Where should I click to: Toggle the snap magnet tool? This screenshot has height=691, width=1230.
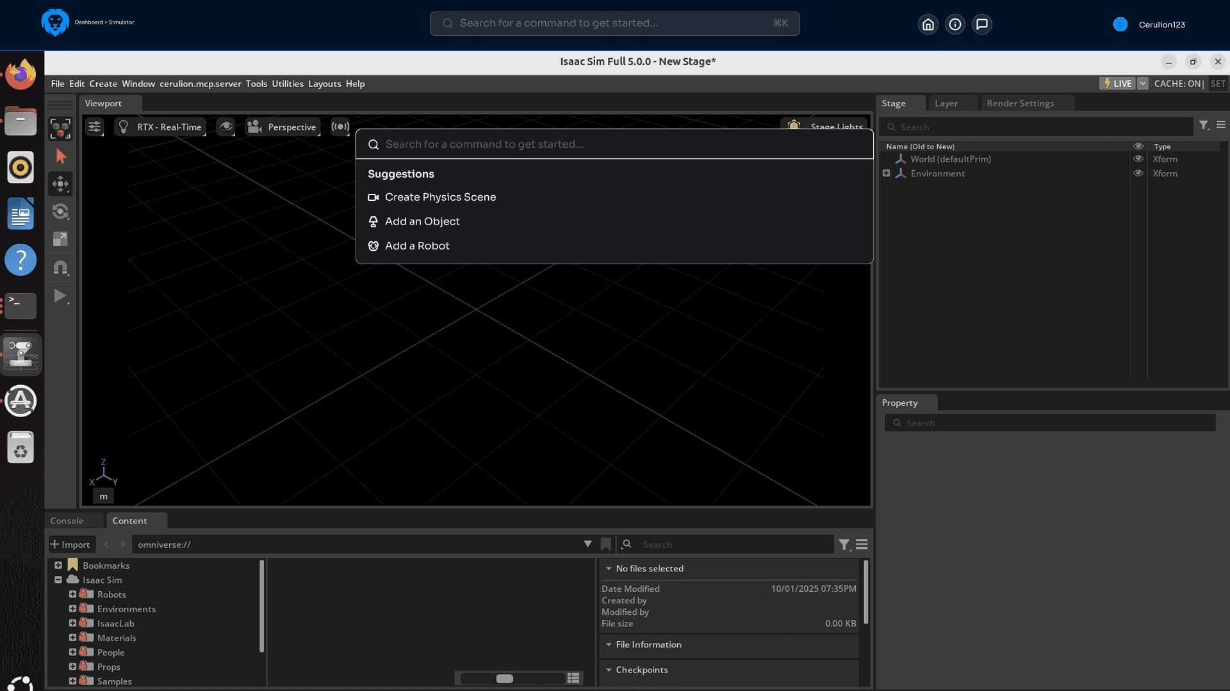(60, 267)
